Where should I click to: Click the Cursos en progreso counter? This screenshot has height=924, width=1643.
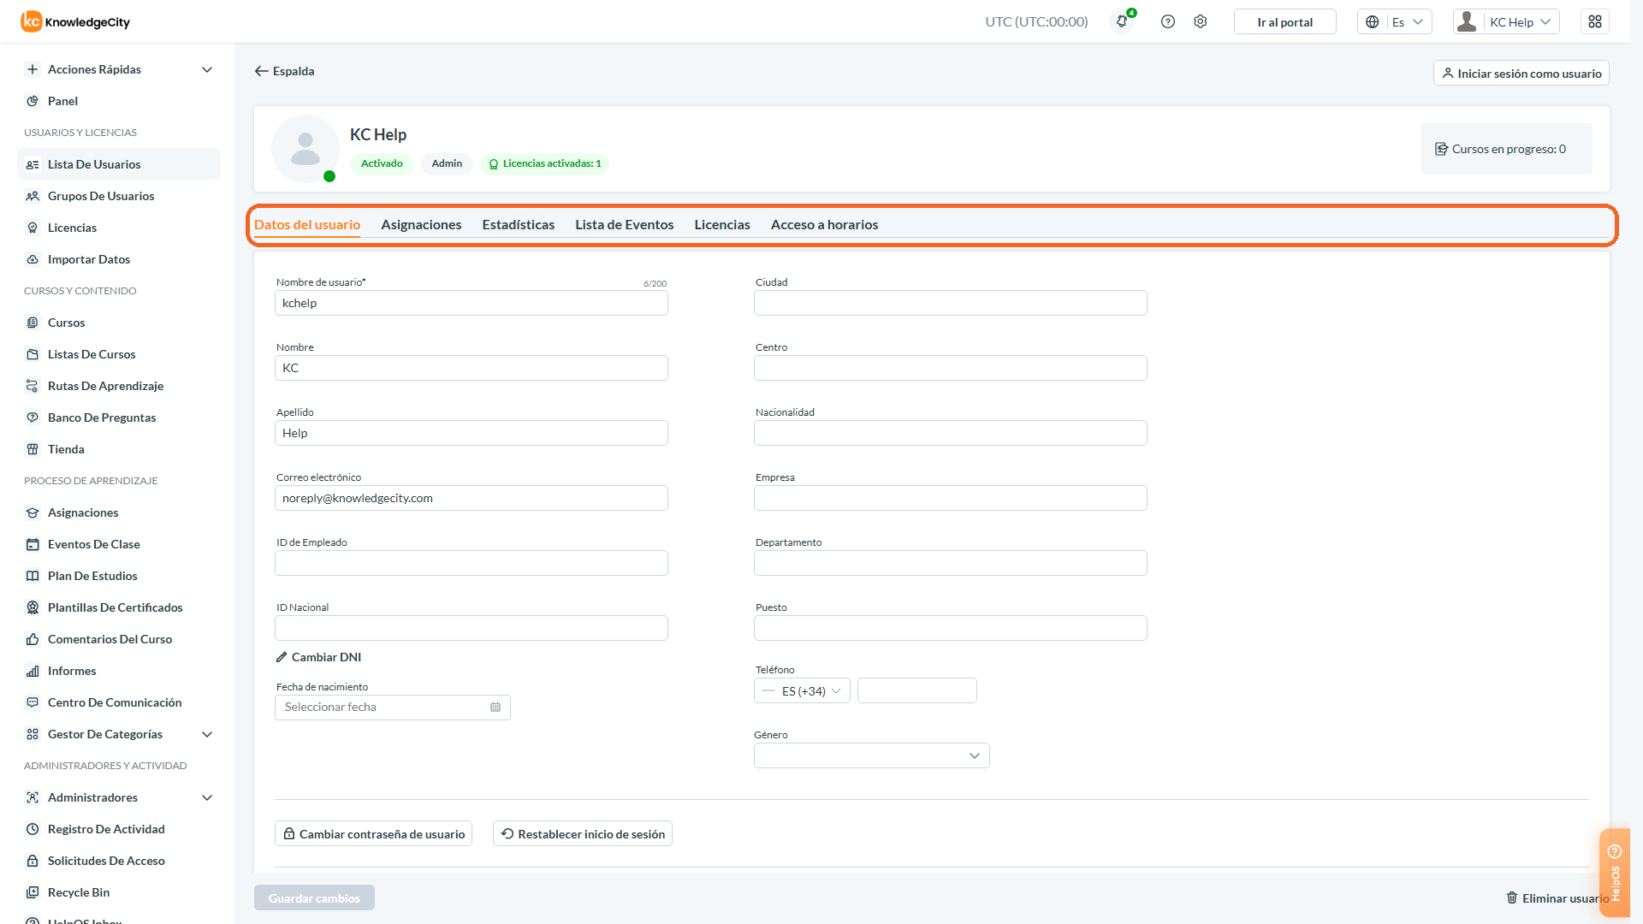[1506, 149]
